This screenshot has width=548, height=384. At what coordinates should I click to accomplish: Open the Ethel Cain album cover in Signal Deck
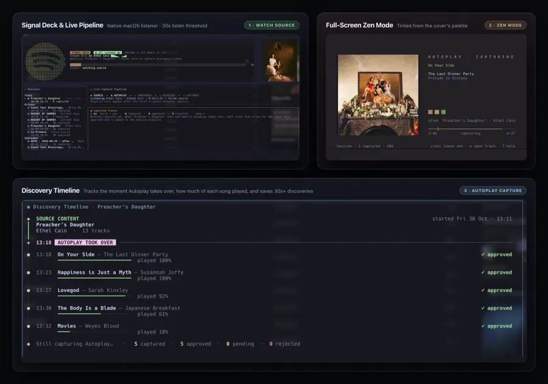pyautogui.click(x=281, y=60)
